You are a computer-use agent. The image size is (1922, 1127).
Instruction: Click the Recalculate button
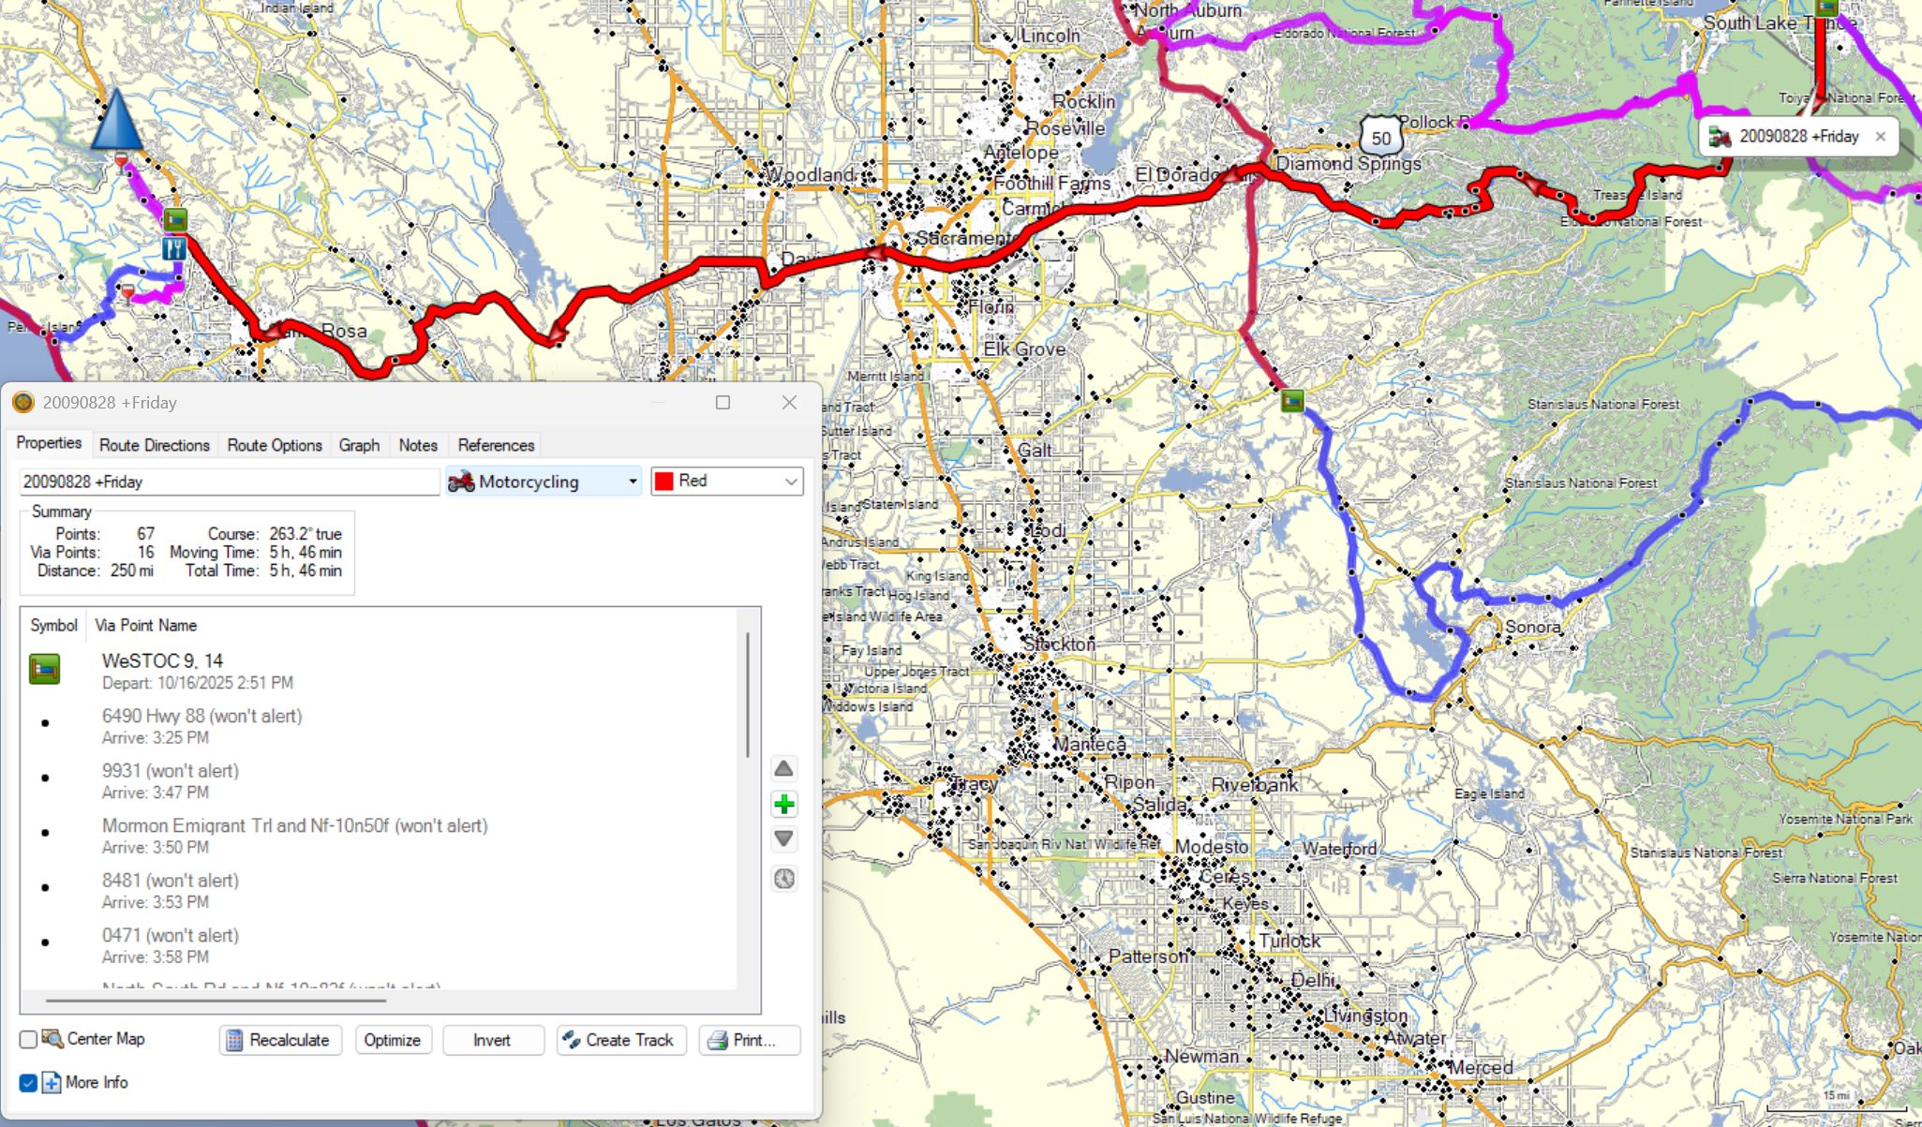[280, 1040]
